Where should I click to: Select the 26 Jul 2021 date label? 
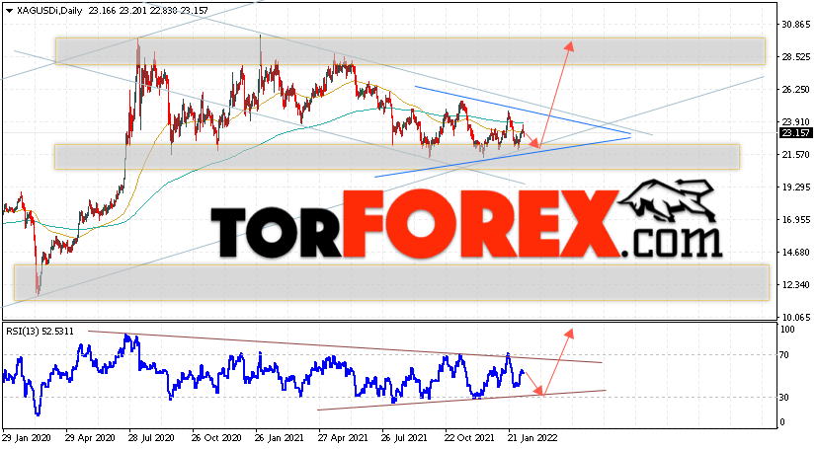[406, 437]
